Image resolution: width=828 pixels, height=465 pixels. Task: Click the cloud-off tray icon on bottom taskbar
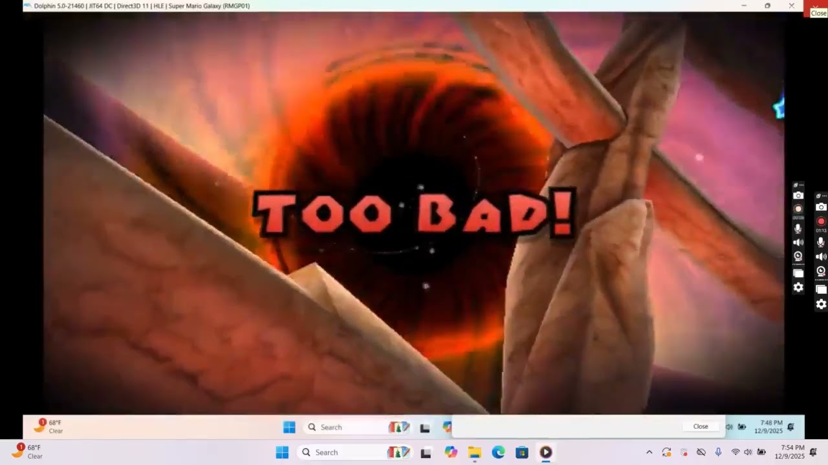(701, 452)
